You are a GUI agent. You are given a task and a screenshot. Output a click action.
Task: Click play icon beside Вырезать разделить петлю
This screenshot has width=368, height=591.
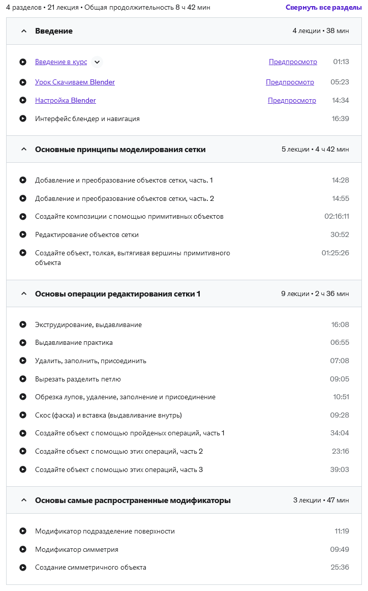click(23, 379)
